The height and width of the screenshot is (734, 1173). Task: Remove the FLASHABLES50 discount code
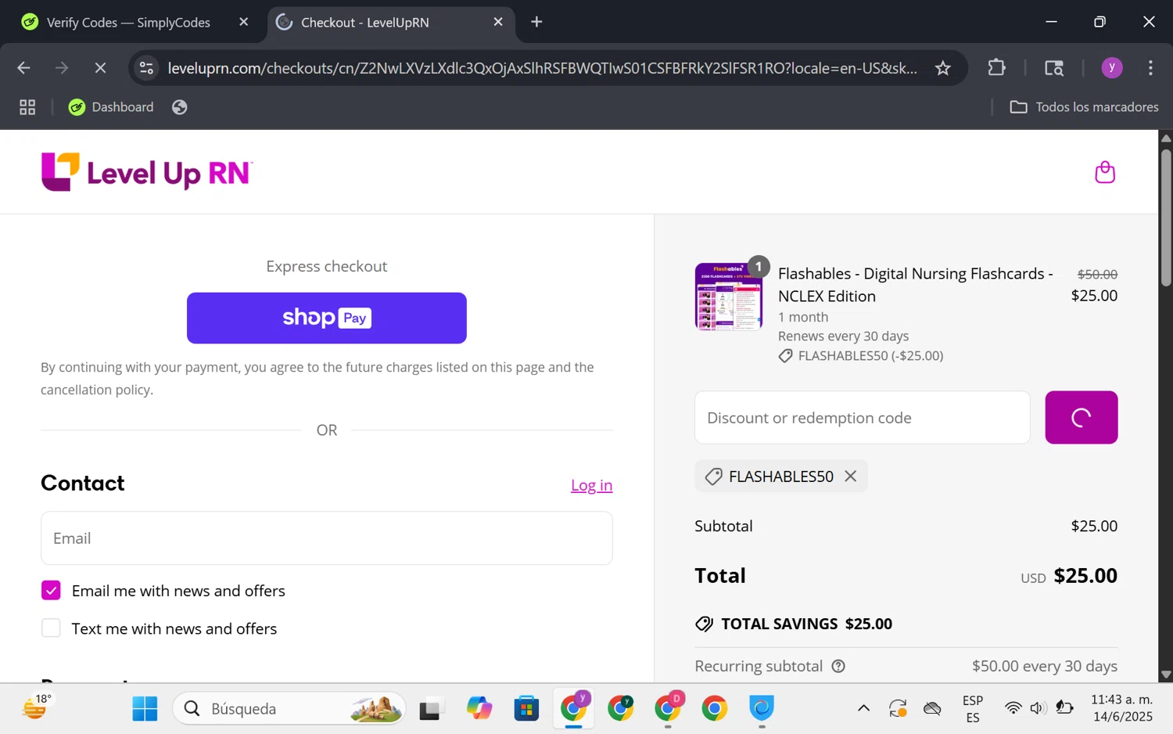click(851, 476)
